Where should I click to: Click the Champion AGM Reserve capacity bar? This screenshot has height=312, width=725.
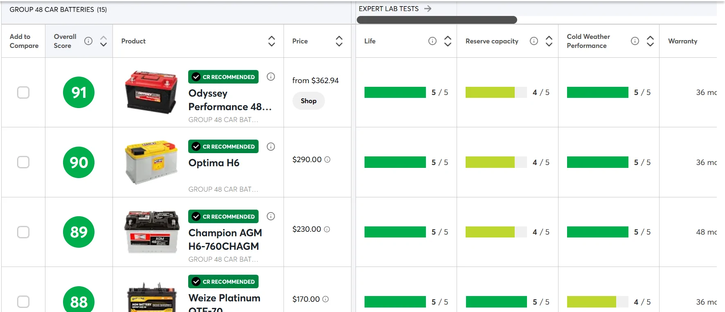point(496,232)
